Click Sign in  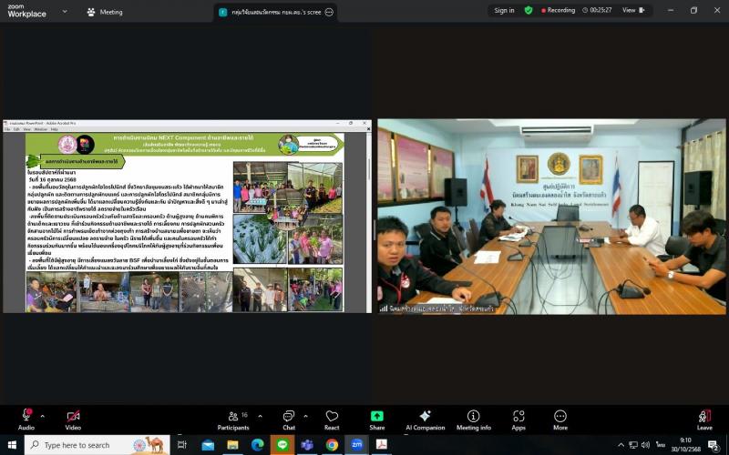(504, 10)
